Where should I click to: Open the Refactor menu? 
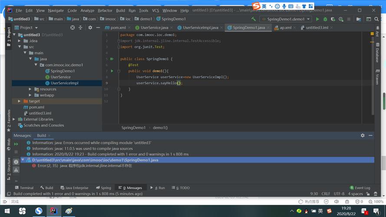105,10
